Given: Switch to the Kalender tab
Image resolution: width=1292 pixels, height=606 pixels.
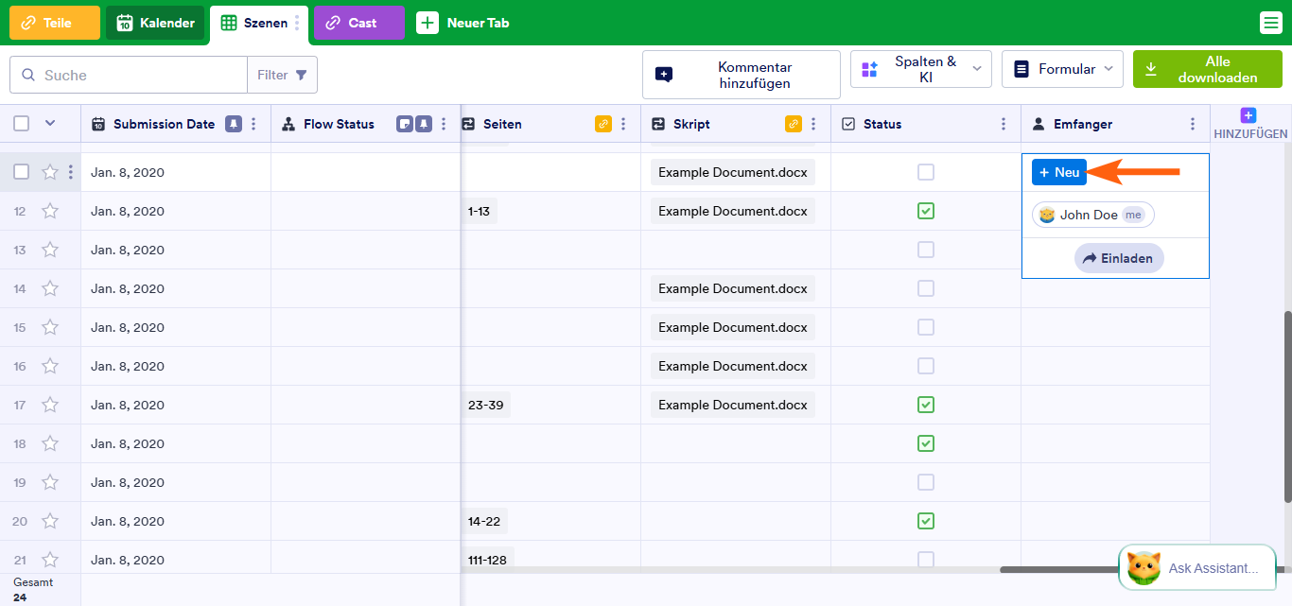Looking at the screenshot, I should pyautogui.click(x=155, y=23).
